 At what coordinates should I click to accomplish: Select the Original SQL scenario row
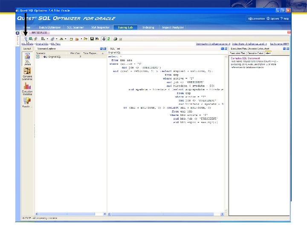(x=70, y=57)
